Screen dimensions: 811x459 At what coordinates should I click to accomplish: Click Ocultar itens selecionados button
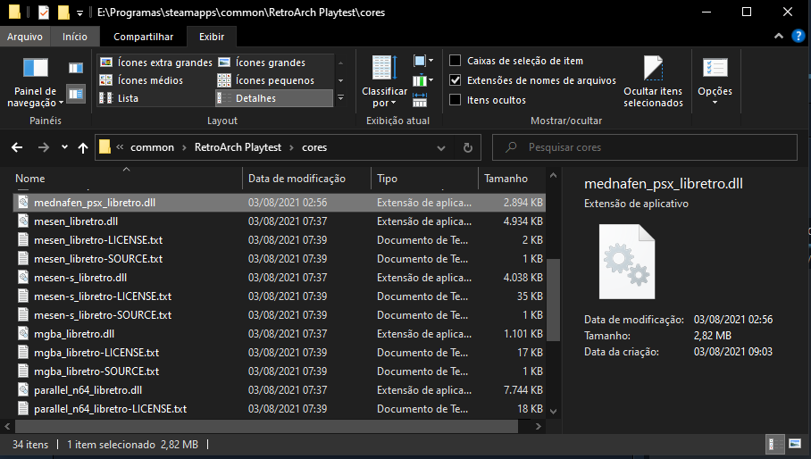tap(653, 81)
